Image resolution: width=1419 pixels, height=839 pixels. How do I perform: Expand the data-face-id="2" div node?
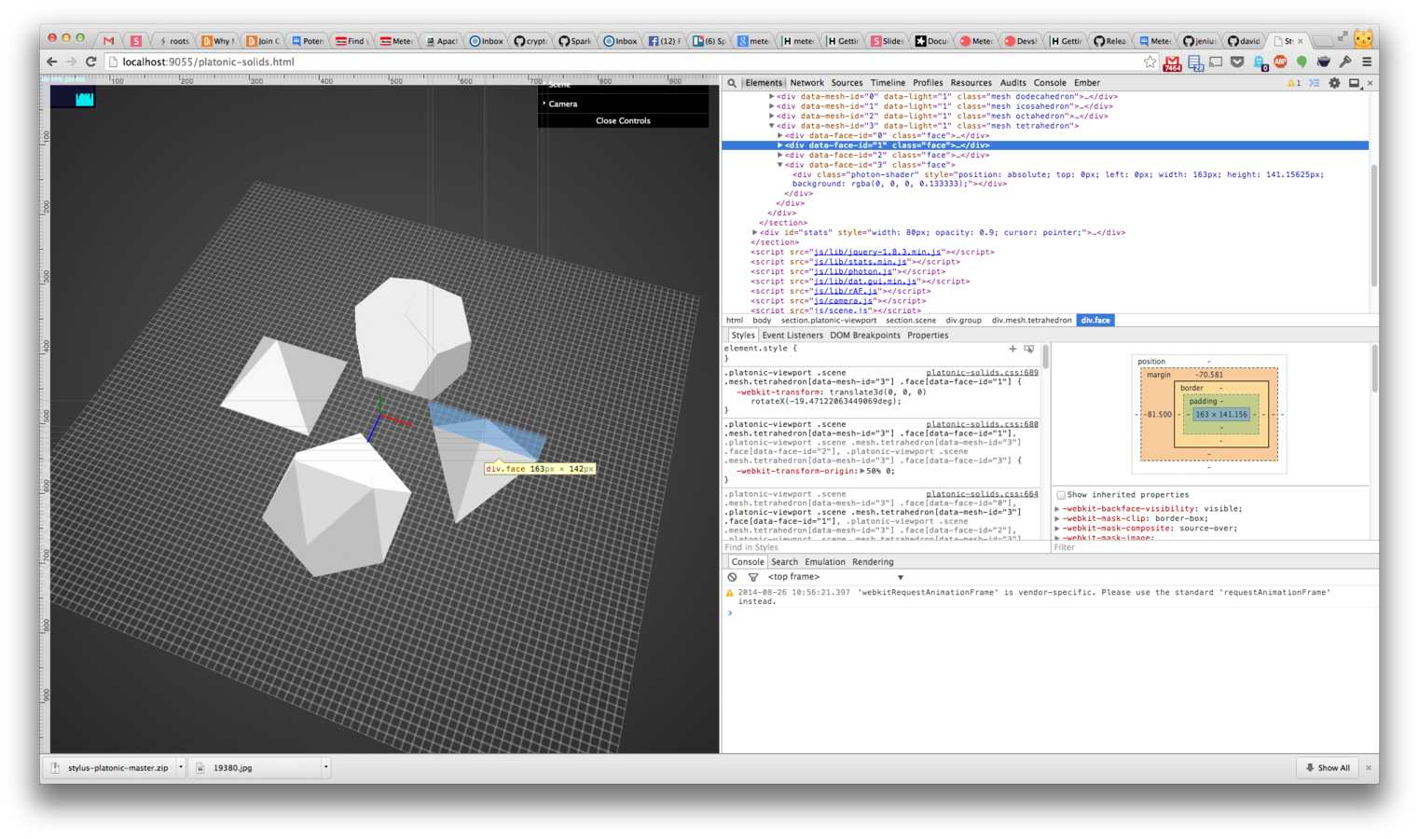pos(779,155)
